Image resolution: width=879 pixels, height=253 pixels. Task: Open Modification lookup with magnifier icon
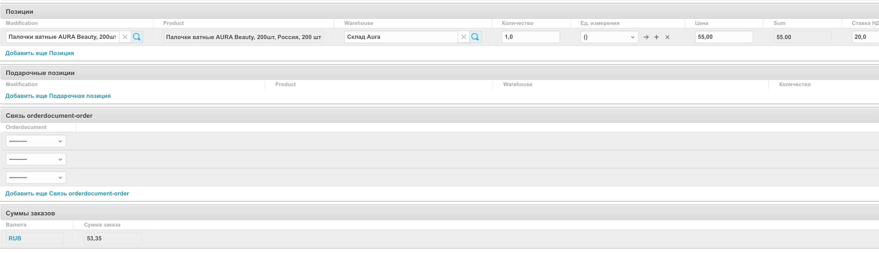pos(137,37)
